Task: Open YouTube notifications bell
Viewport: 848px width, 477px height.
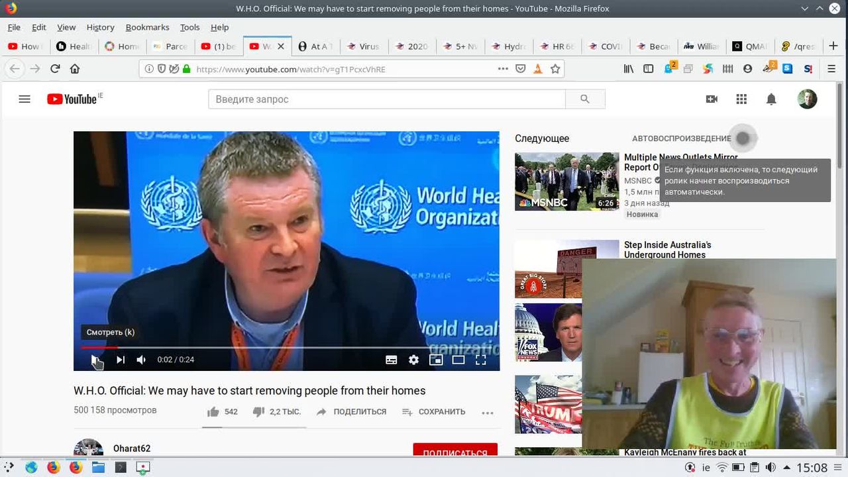Action: [x=771, y=99]
